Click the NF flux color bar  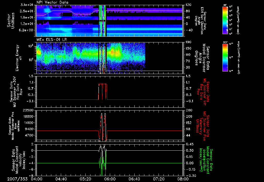pyautogui.click(x=225, y=20)
